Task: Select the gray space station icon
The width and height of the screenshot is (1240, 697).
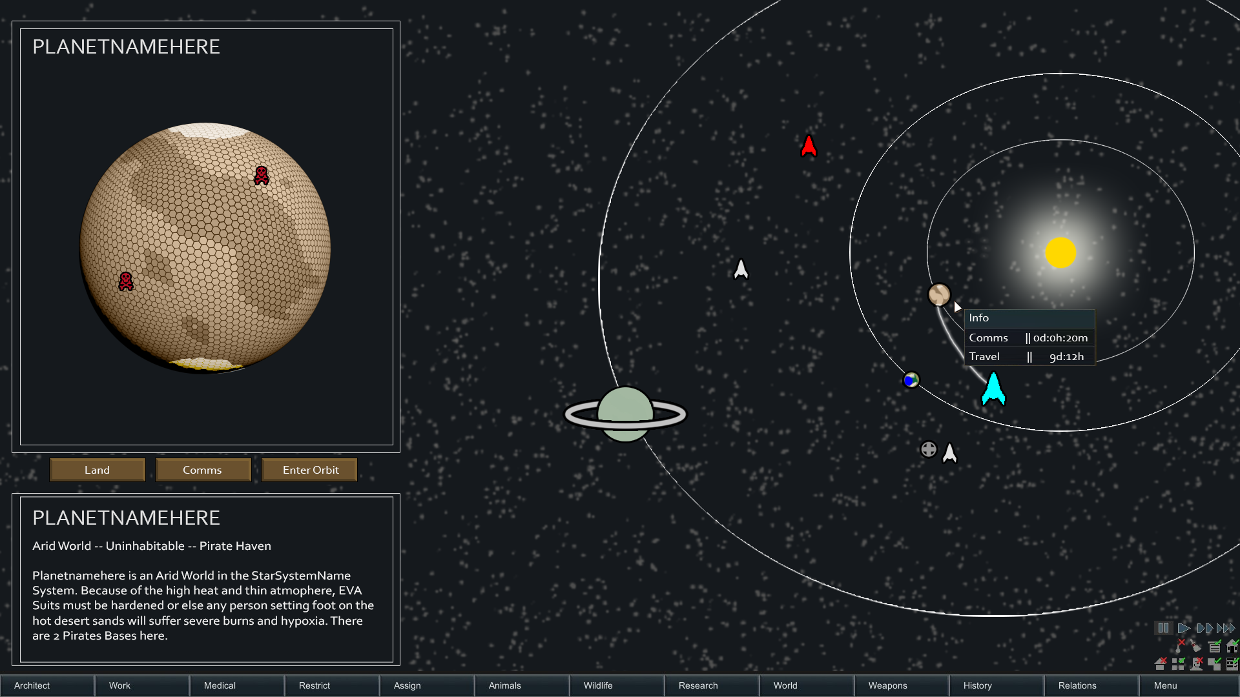Action: (x=928, y=449)
